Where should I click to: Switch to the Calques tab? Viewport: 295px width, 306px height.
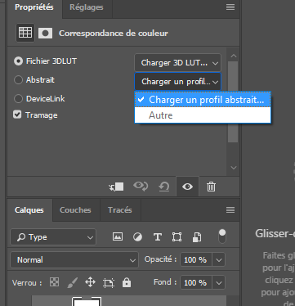click(29, 210)
